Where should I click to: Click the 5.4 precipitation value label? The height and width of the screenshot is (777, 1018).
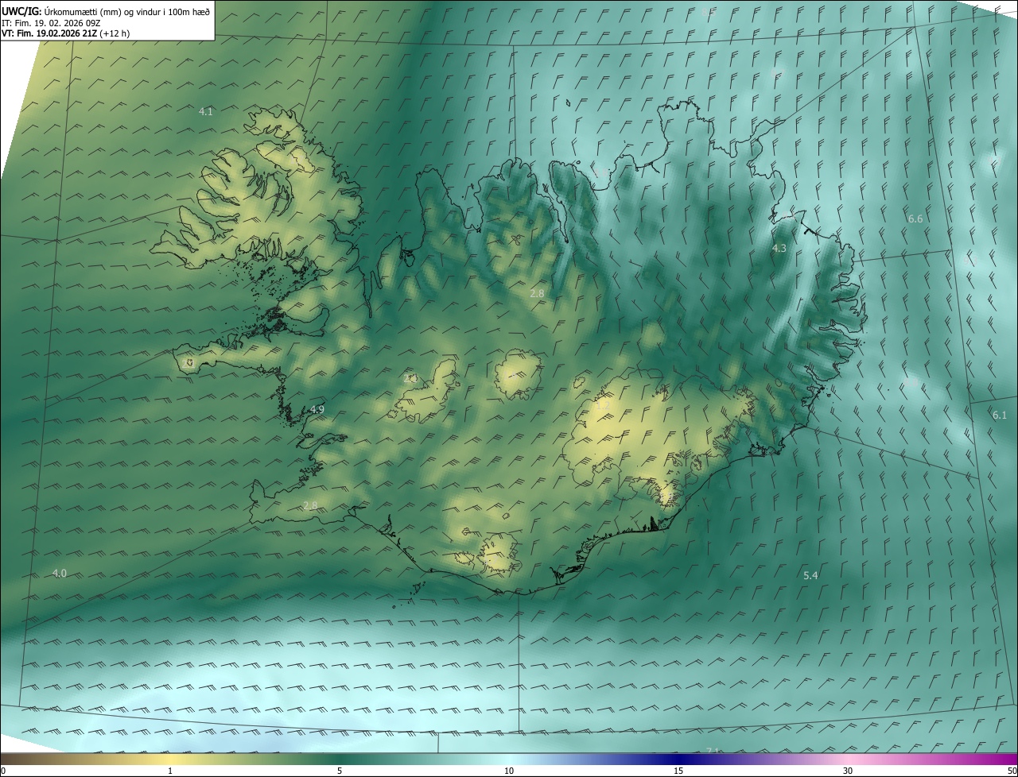click(x=810, y=575)
